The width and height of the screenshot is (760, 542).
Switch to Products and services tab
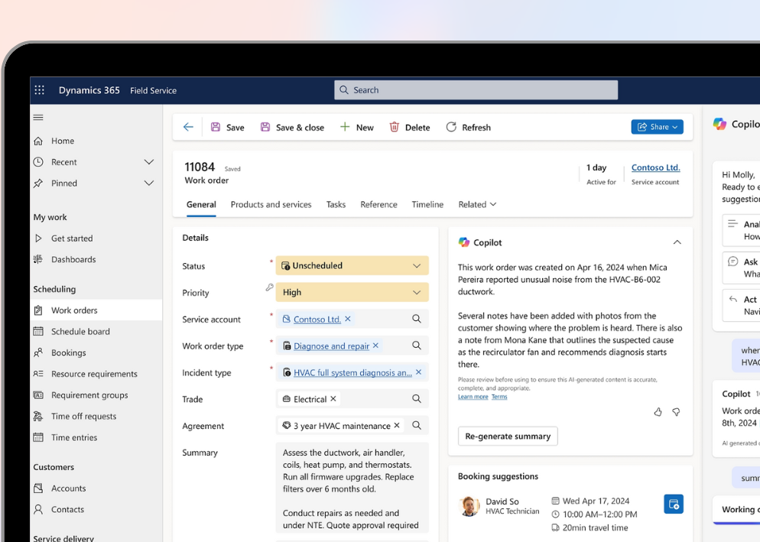click(x=271, y=205)
